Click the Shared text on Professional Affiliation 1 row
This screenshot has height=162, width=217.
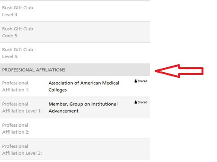click(142, 81)
